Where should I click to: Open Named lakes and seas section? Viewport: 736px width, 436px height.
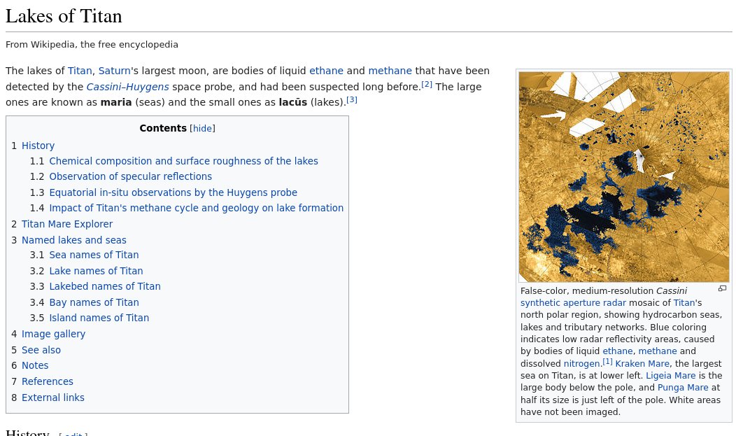click(73, 240)
